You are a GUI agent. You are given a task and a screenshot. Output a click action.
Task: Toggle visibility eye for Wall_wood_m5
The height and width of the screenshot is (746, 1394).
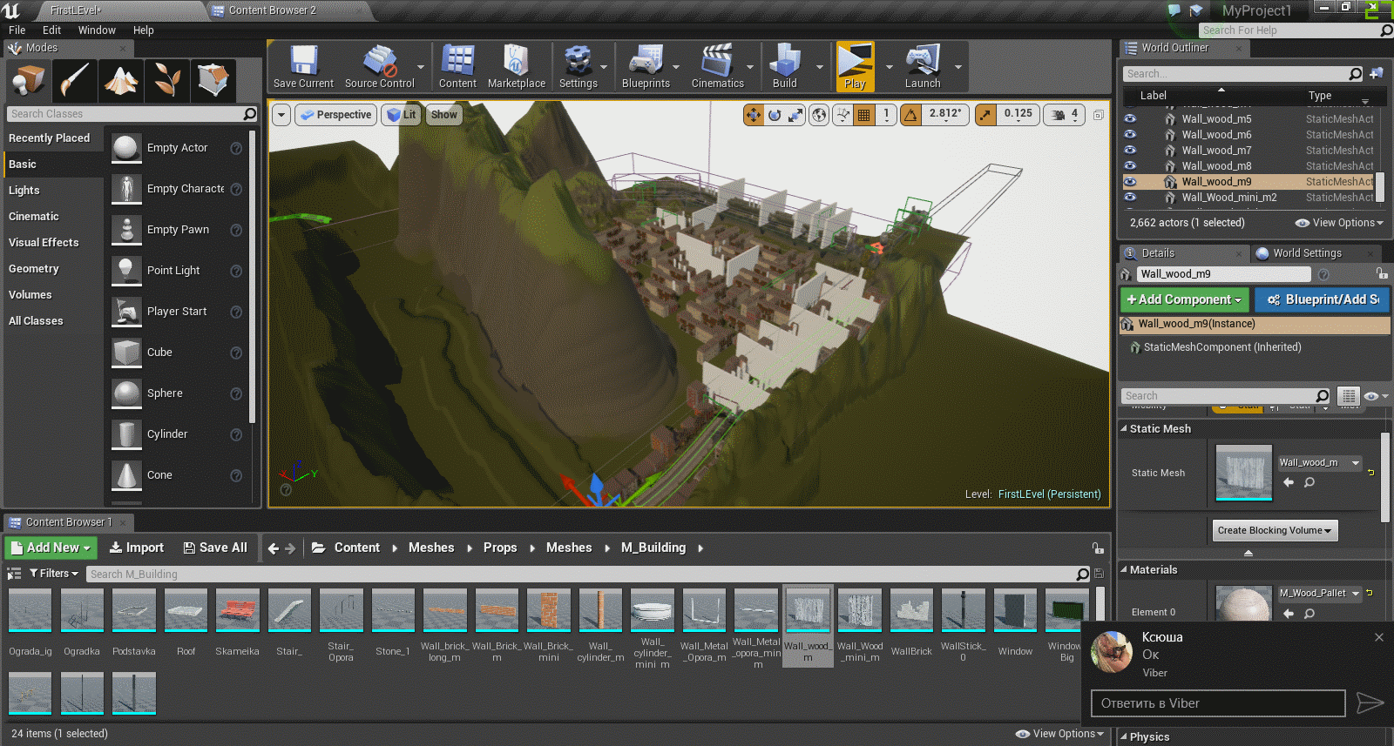(1130, 119)
